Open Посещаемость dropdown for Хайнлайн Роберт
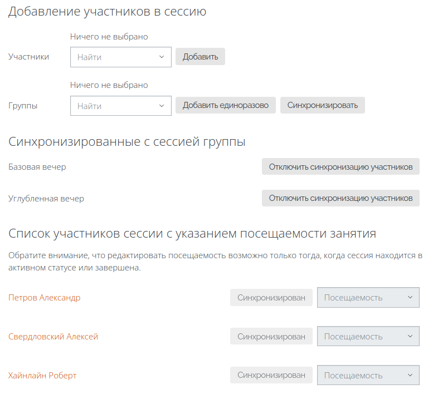The width and height of the screenshot is (433, 404). click(x=368, y=375)
